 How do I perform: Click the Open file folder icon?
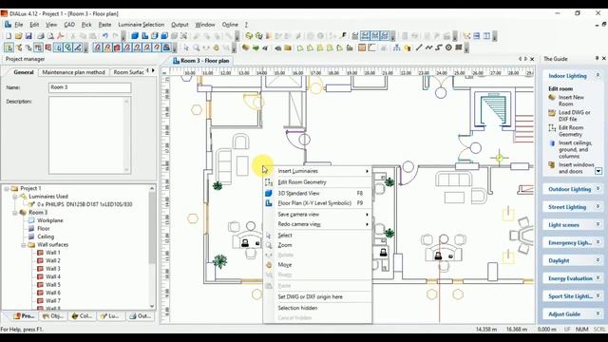(18, 36)
